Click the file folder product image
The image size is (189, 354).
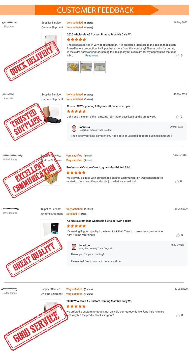point(51,229)
